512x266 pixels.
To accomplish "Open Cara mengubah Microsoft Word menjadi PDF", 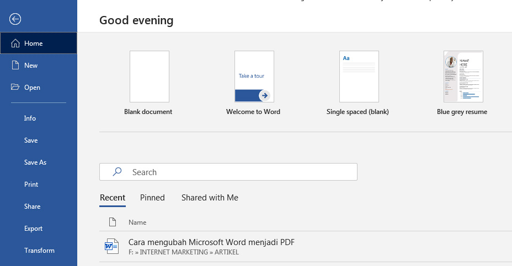I will pyautogui.click(x=211, y=242).
